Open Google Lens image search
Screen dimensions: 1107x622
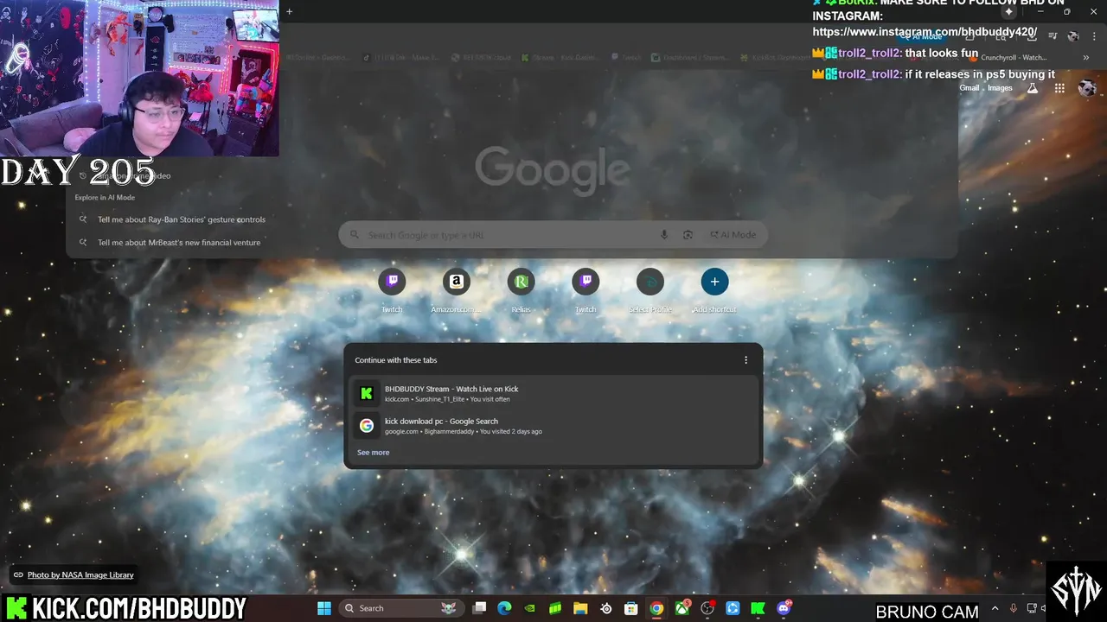pyautogui.click(x=688, y=235)
